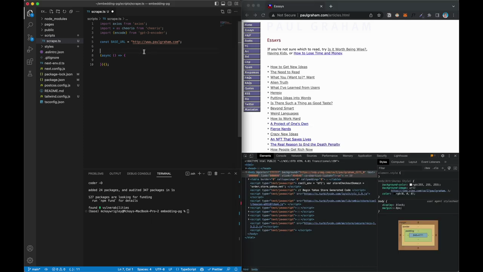
Task: Bookmark this page with star icon
Action: pos(379,15)
